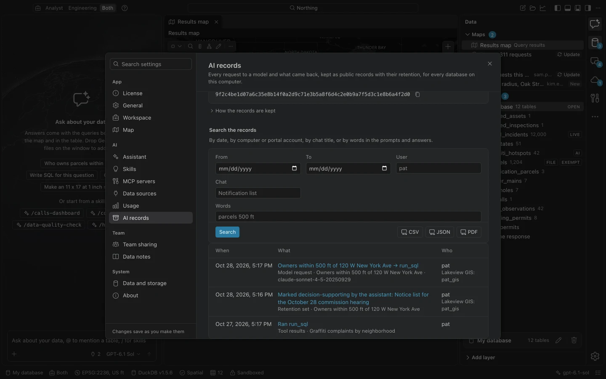
Task: Select the Both mode segment
Action: point(108,8)
